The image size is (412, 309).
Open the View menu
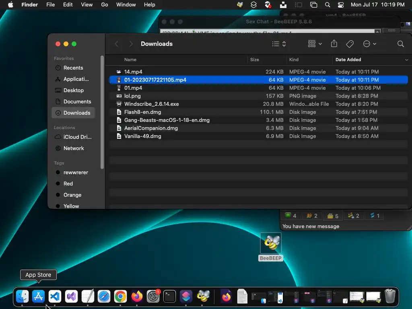click(x=87, y=5)
